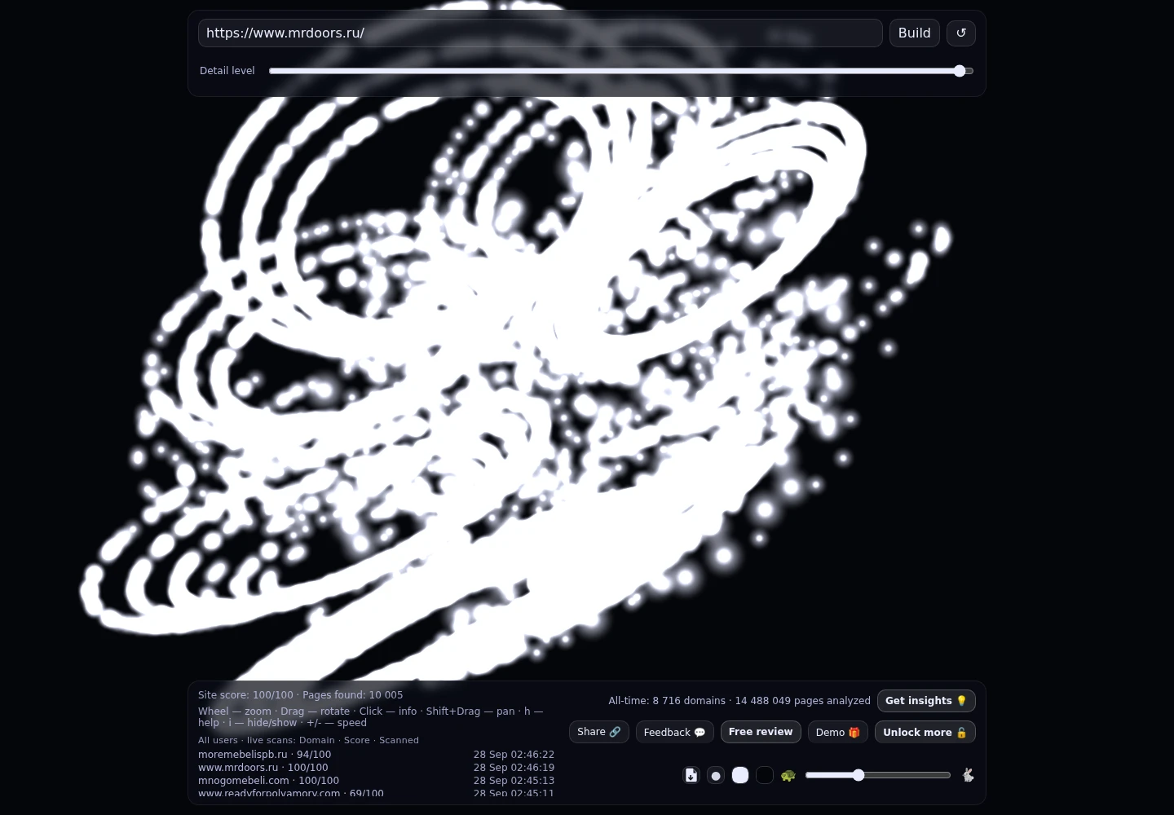This screenshot has height=815, width=1174.
Task: Click the All-time domains statistics text
Action: coord(739,701)
